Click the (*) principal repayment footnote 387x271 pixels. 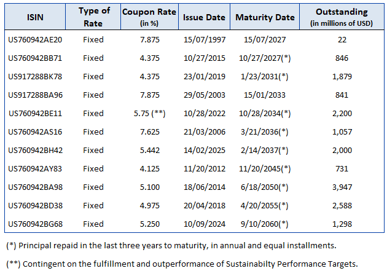(171, 246)
